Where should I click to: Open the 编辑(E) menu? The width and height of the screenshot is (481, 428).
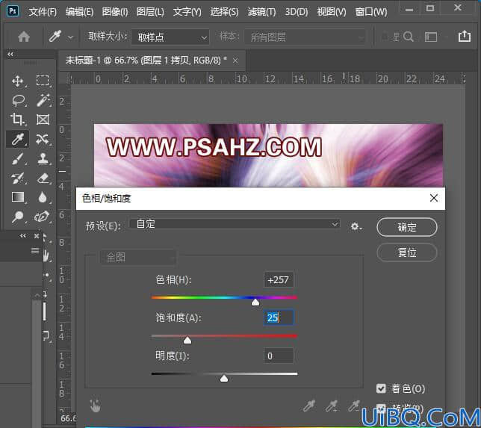click(x=79, y=12)
